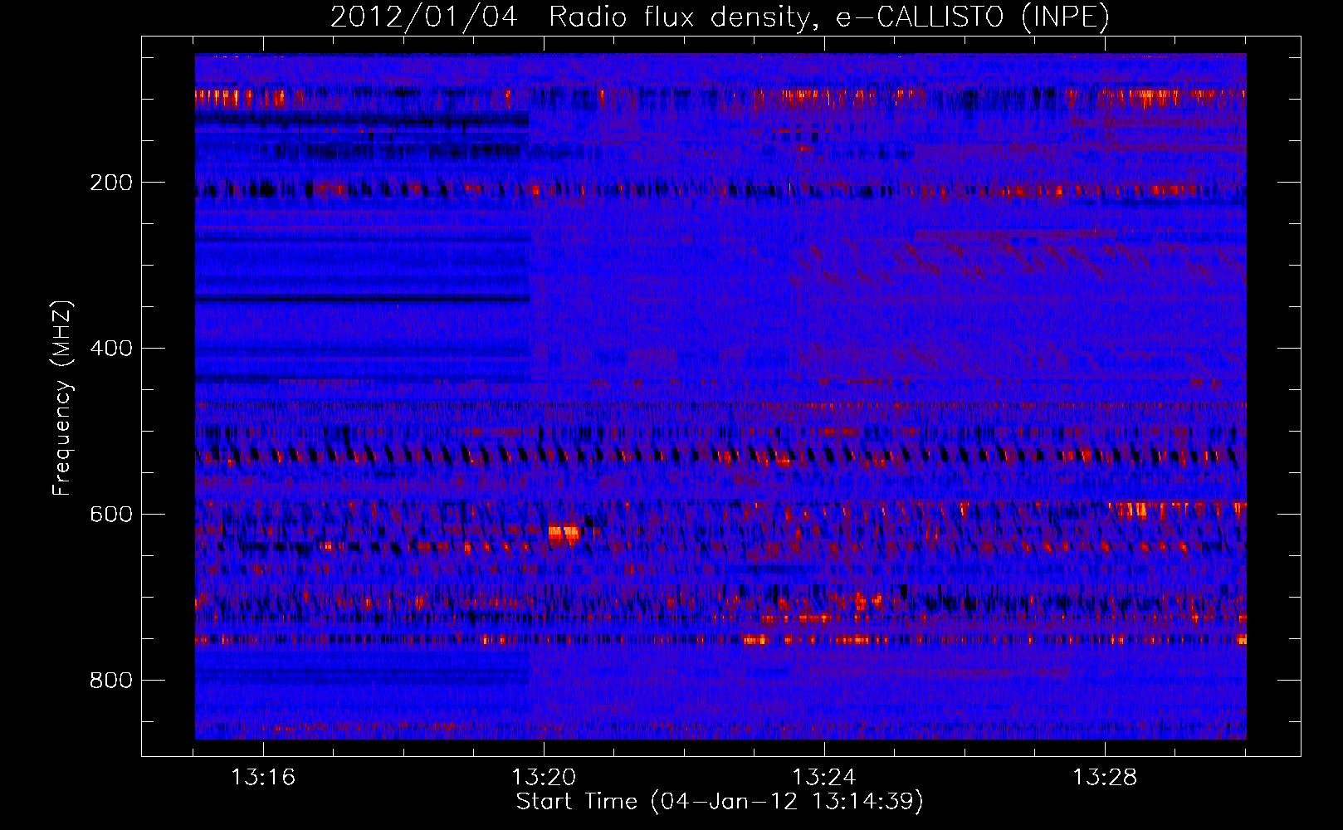Click the "Frequency (MHZ)" axis label
The height and width of the screenshot is (830, 1343).
click(x=61, y=398)
